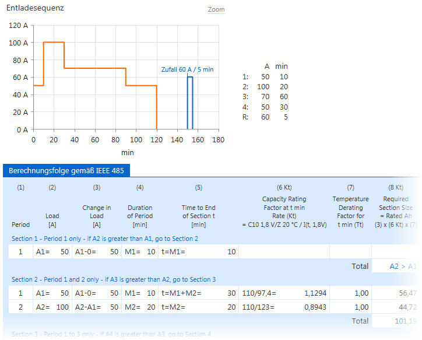Click the 44,72 required section size value

coord(408,307)
